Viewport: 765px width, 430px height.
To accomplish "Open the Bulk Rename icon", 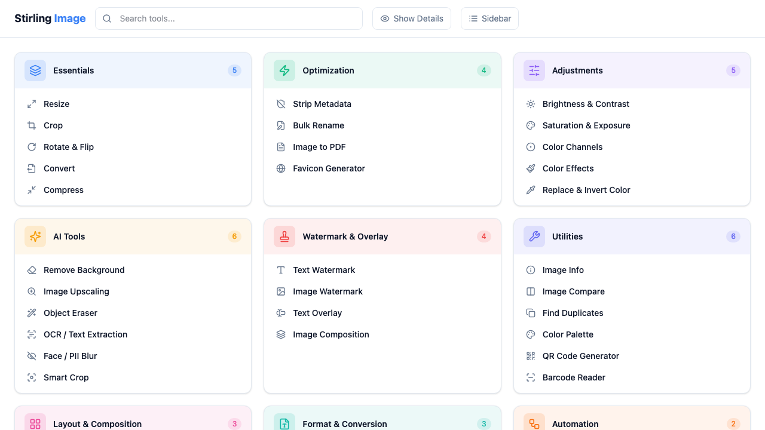I will [281, 125].
